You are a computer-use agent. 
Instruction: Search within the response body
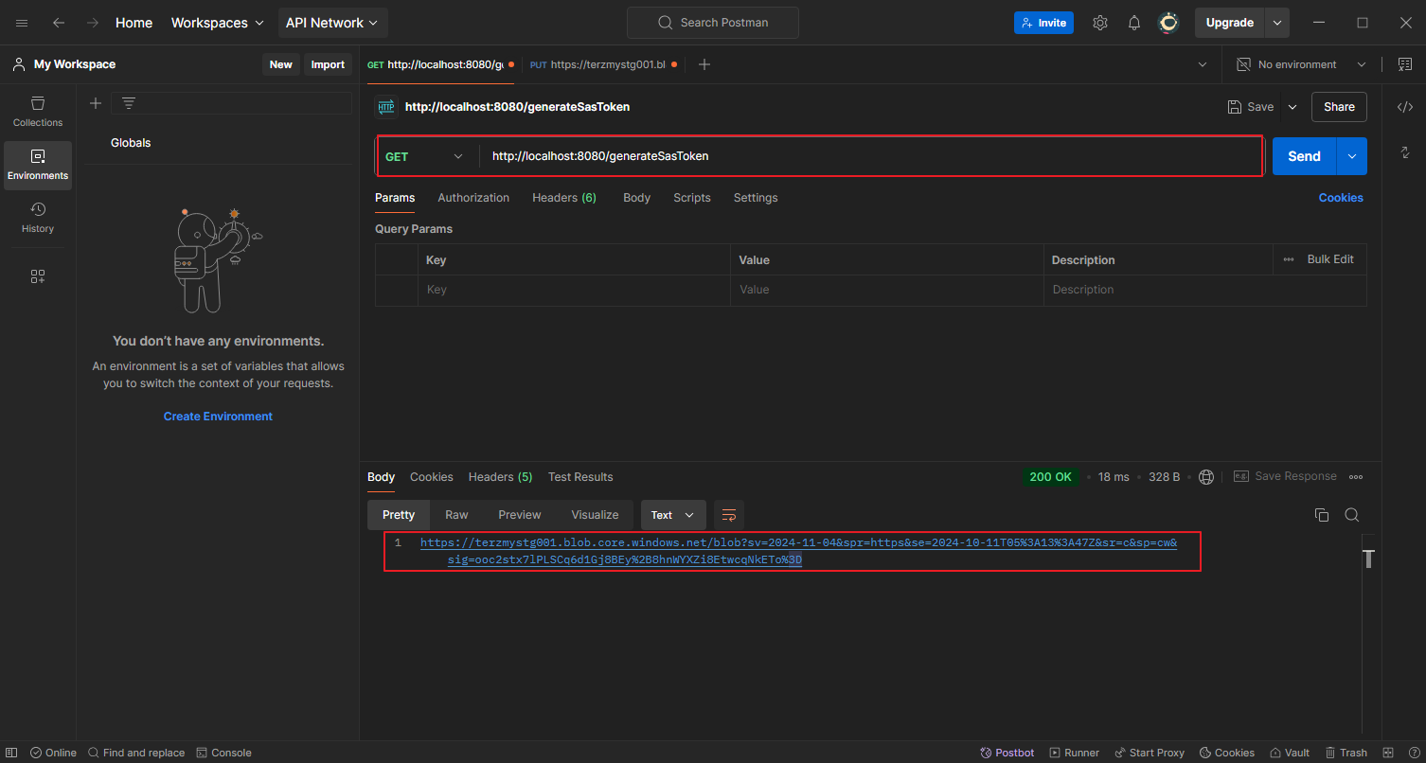[x=1352, y=515]
